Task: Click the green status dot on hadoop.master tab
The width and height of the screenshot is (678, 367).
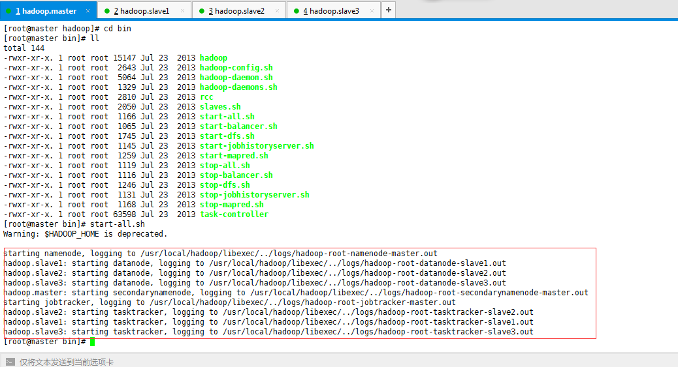Action: [x=8, y=11]
